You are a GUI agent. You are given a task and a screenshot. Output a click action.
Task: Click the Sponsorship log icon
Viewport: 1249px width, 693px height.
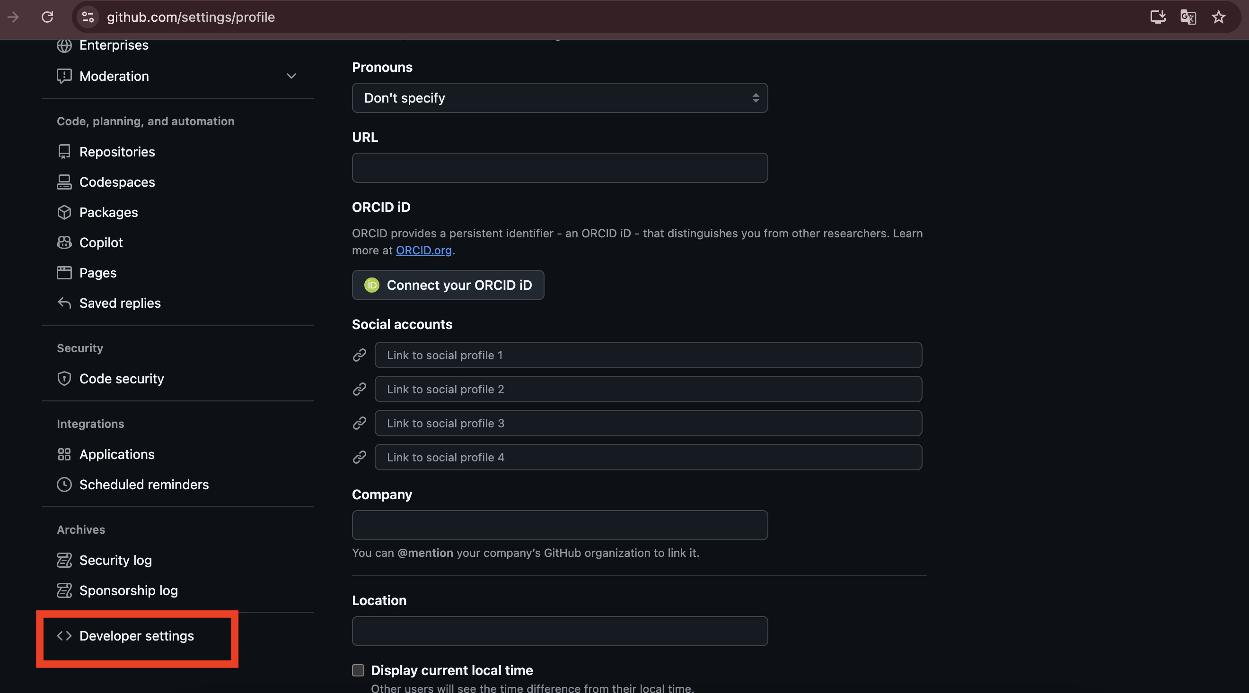point(64,590)
